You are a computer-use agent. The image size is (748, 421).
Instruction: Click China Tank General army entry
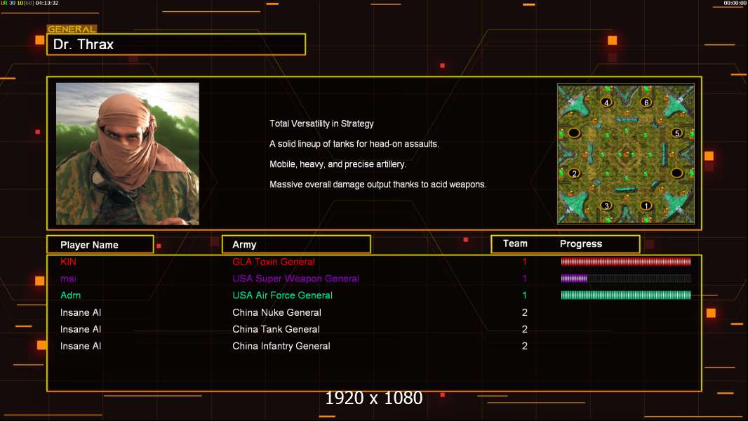276,329
